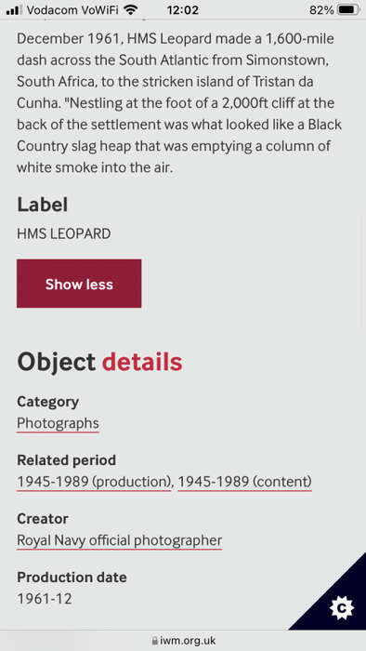366x651 pixels.
Task: Tap the 82% battery percentage
Action: (x=321, y=10)
